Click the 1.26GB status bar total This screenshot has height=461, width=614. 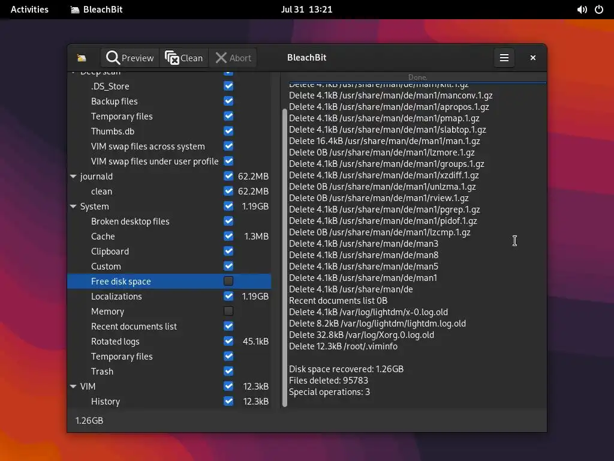[x=89, y=421]
